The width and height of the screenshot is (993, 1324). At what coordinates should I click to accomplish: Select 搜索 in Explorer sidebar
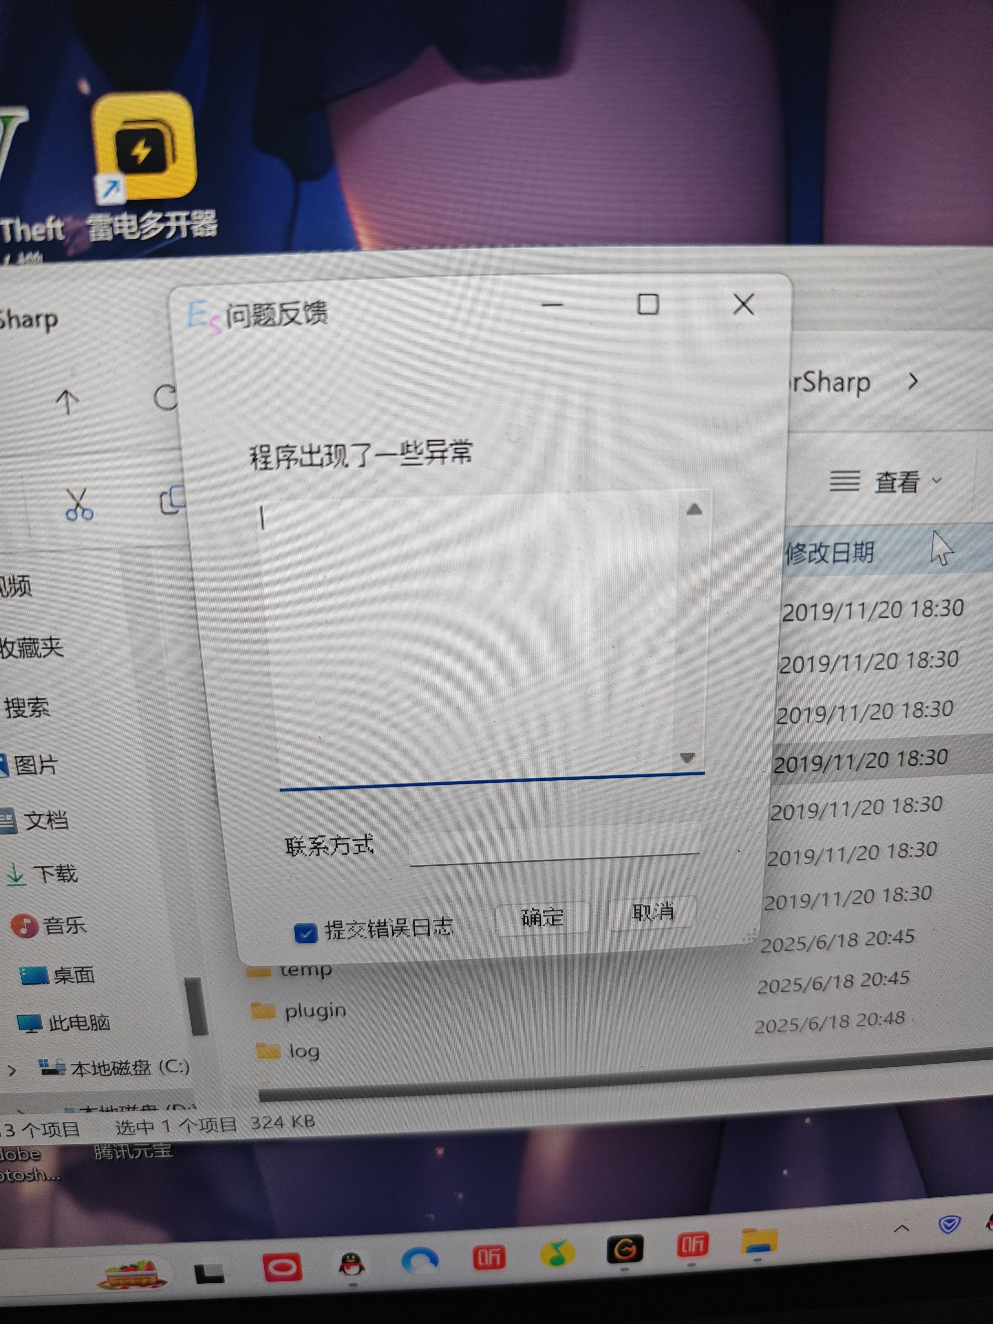tap(27, 708)
